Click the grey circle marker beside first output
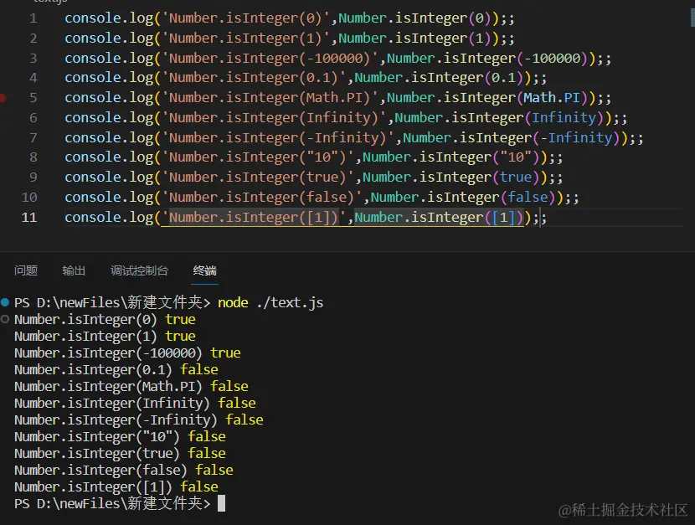The width and height of the screenshot is (695, 525). pos(5,319)
